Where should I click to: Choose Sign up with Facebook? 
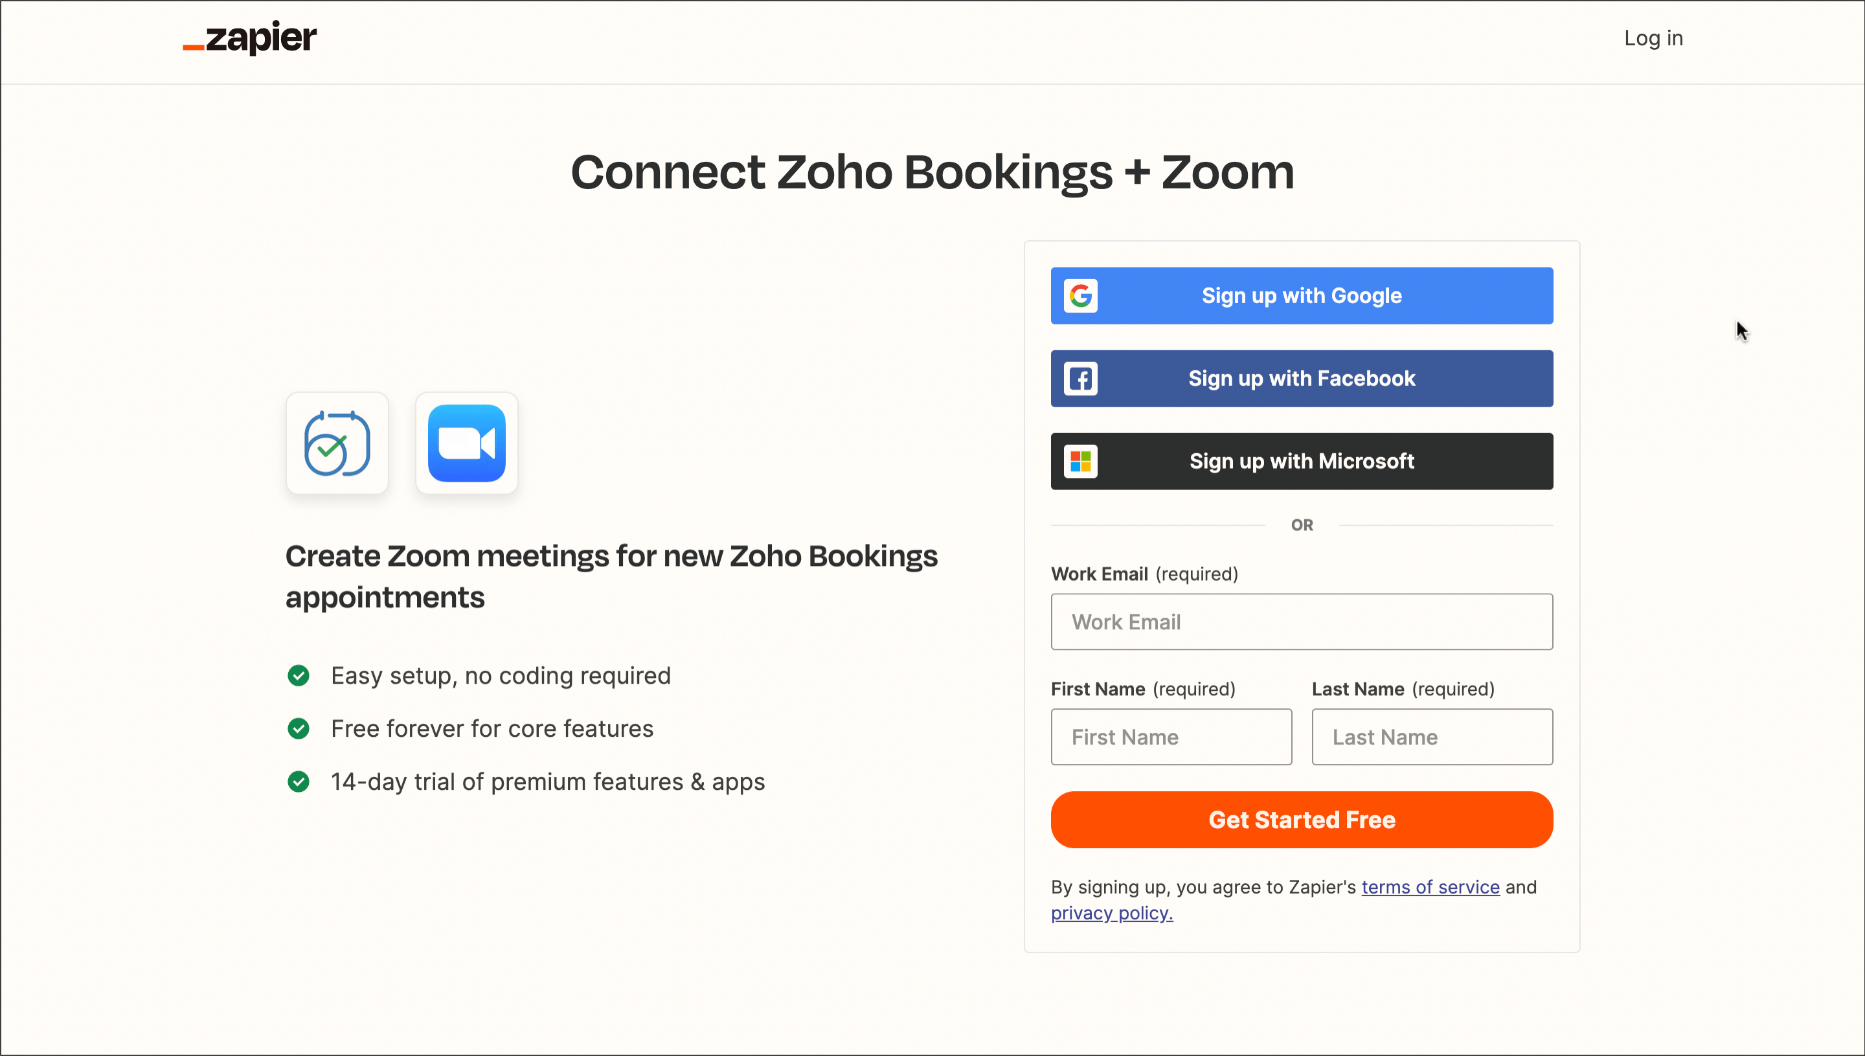[x=1302, y=379]
